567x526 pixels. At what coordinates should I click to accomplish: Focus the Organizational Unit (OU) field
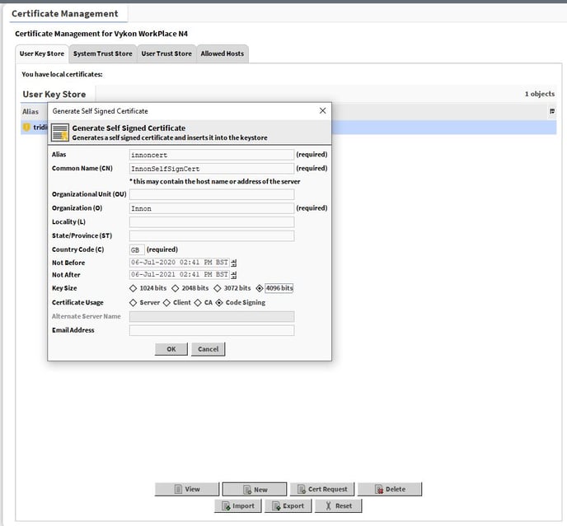pyautogui.click(x=212, y=194)
